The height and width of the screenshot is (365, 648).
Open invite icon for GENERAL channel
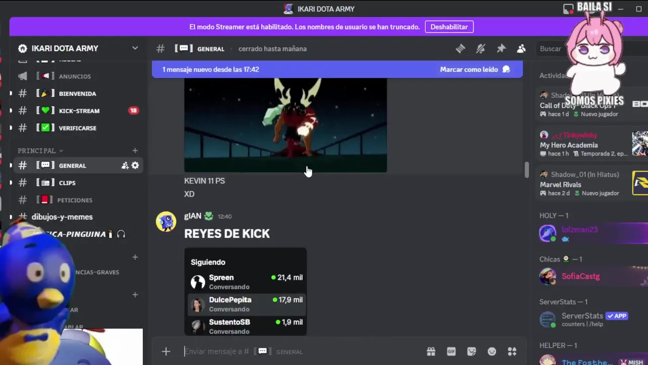pos(125,165)
